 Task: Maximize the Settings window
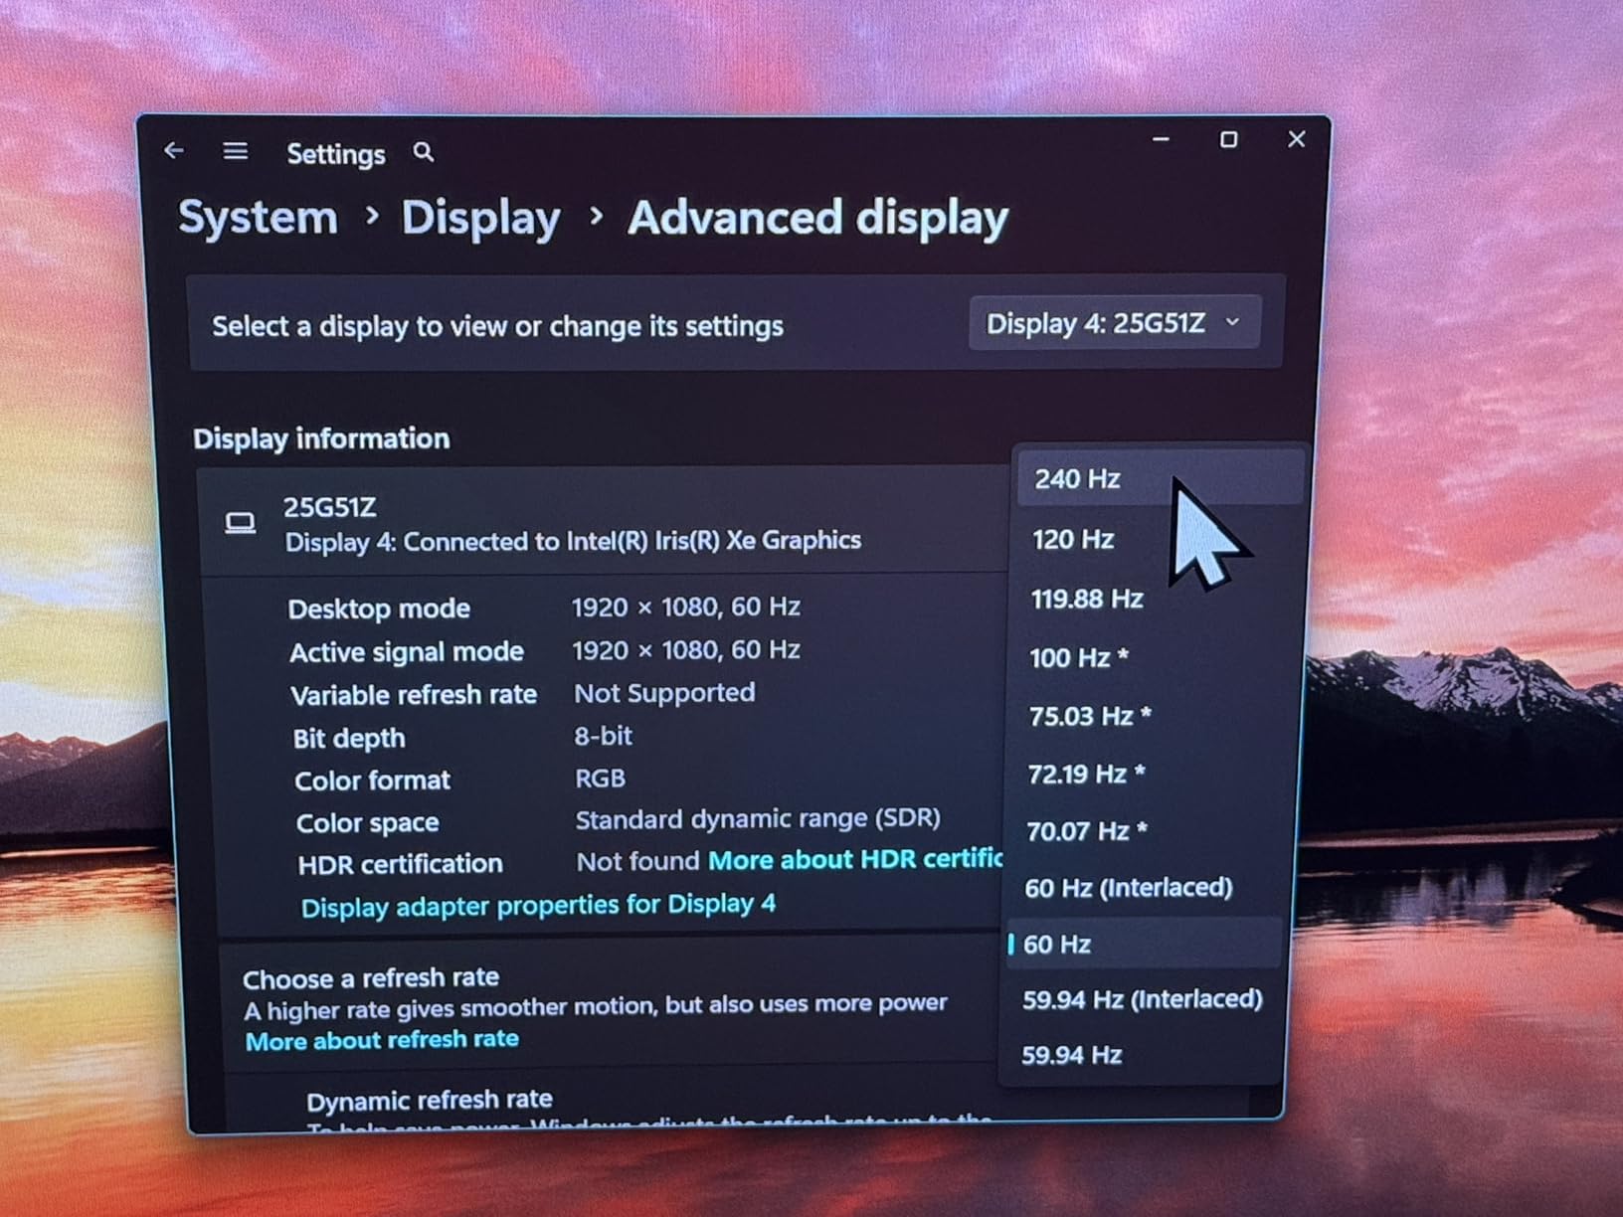point(1229,140)
